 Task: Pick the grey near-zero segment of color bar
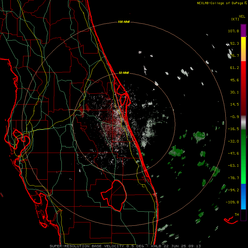tap(243, 122)
